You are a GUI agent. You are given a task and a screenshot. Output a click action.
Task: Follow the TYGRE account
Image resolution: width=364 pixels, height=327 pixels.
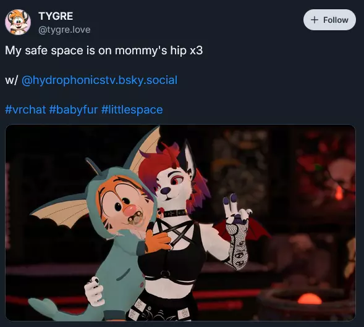tap(329, 20)
